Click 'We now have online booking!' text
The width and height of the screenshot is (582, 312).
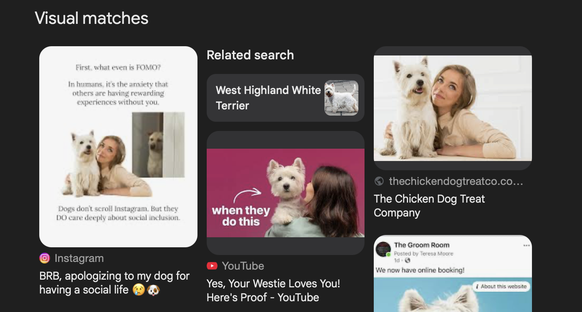click(x=420, y=270)
